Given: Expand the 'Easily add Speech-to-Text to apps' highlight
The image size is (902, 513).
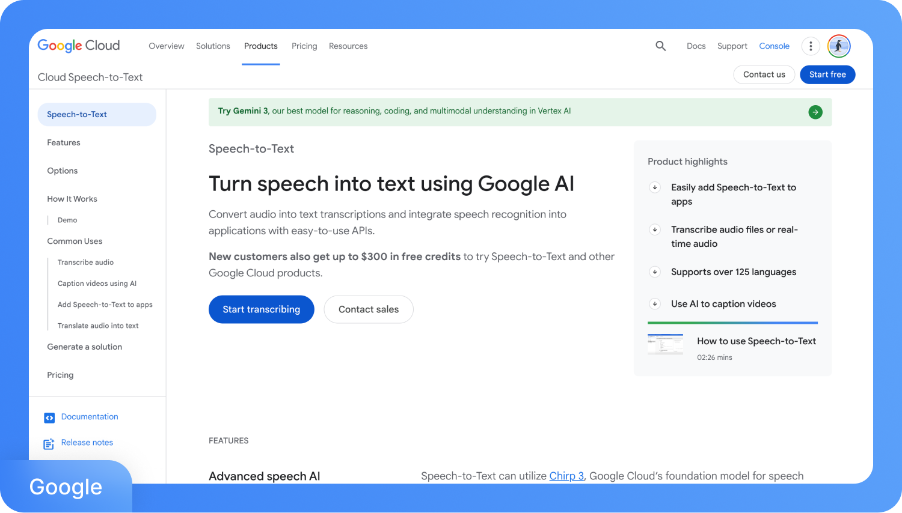Looking at the screenshot, I should pyautogui.click(x=654, y=187).
